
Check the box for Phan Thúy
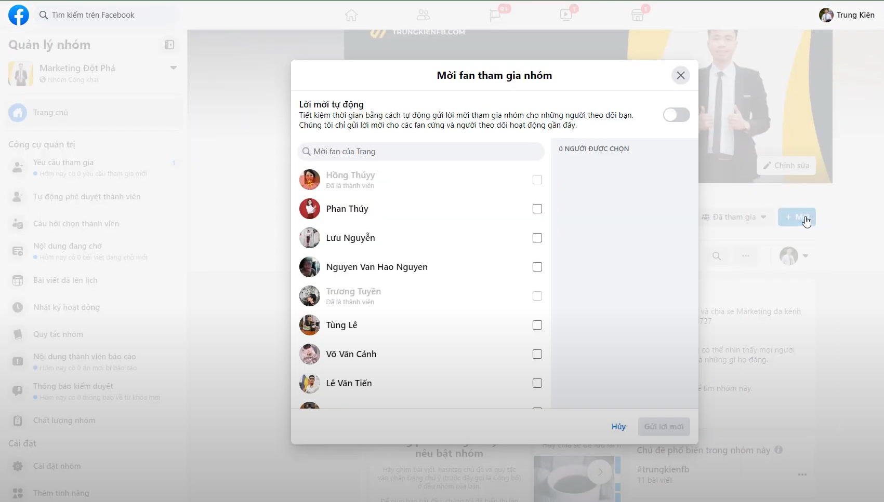pyautogui.click(x=537, y=209)
